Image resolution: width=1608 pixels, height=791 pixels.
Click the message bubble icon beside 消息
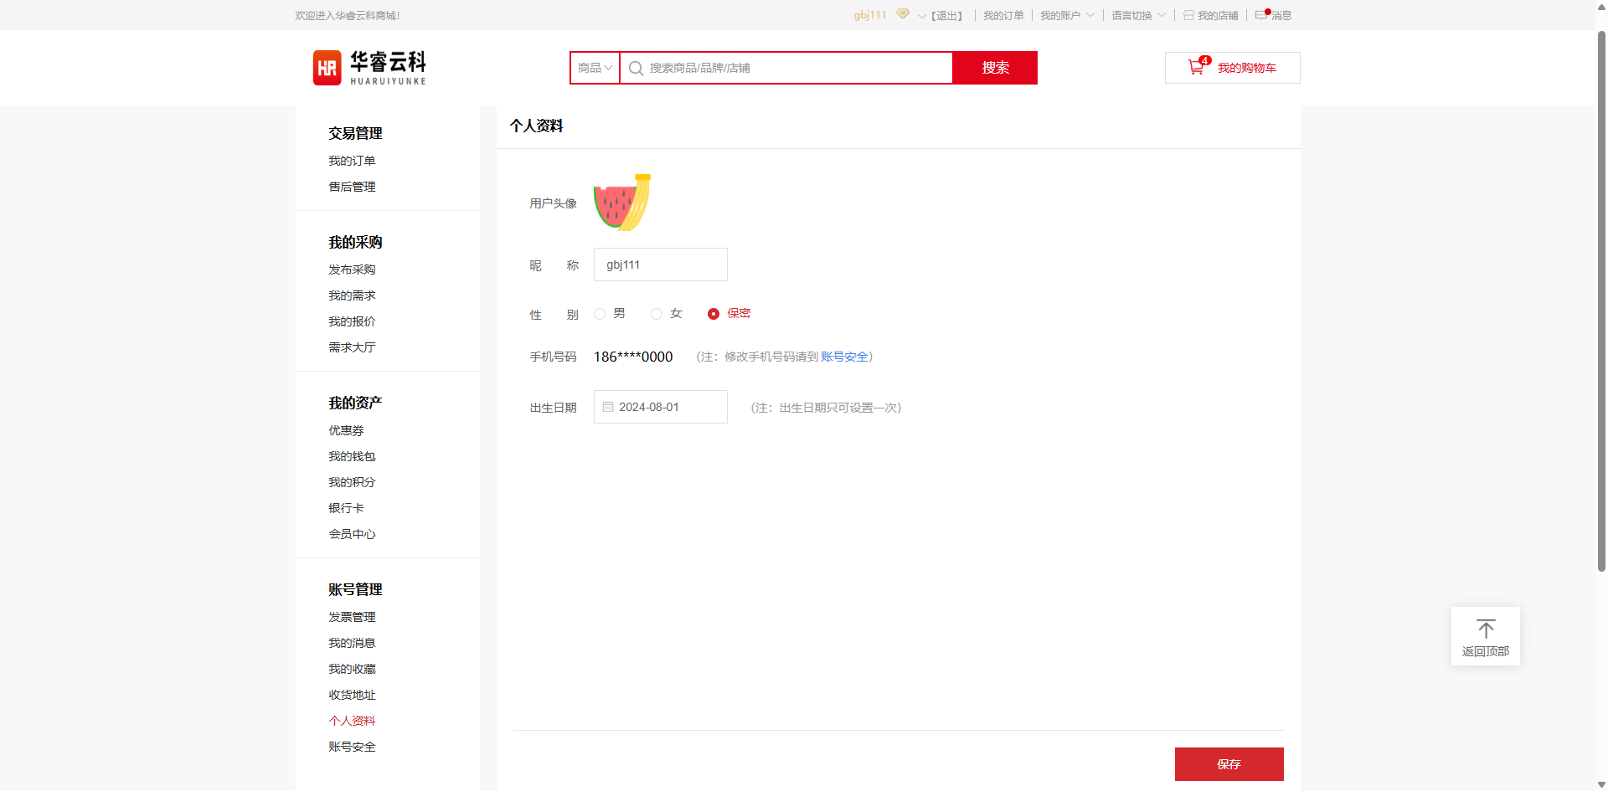click(1261, 15)
